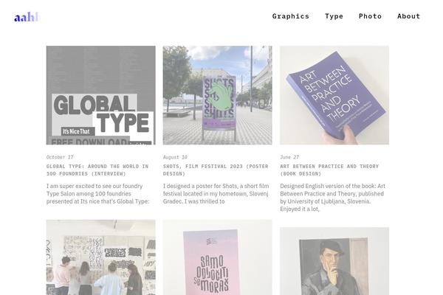
Task: Click the aahl site logo
Action: pyautogui.click(x=27, y=17)
